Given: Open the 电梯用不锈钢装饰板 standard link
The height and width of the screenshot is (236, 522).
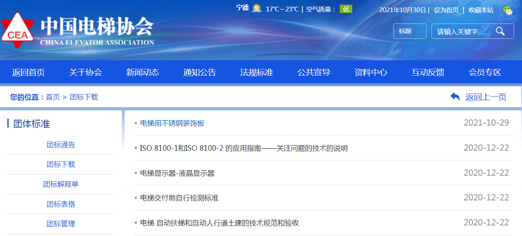Looking at the screenshot, I should pos(172,123).
